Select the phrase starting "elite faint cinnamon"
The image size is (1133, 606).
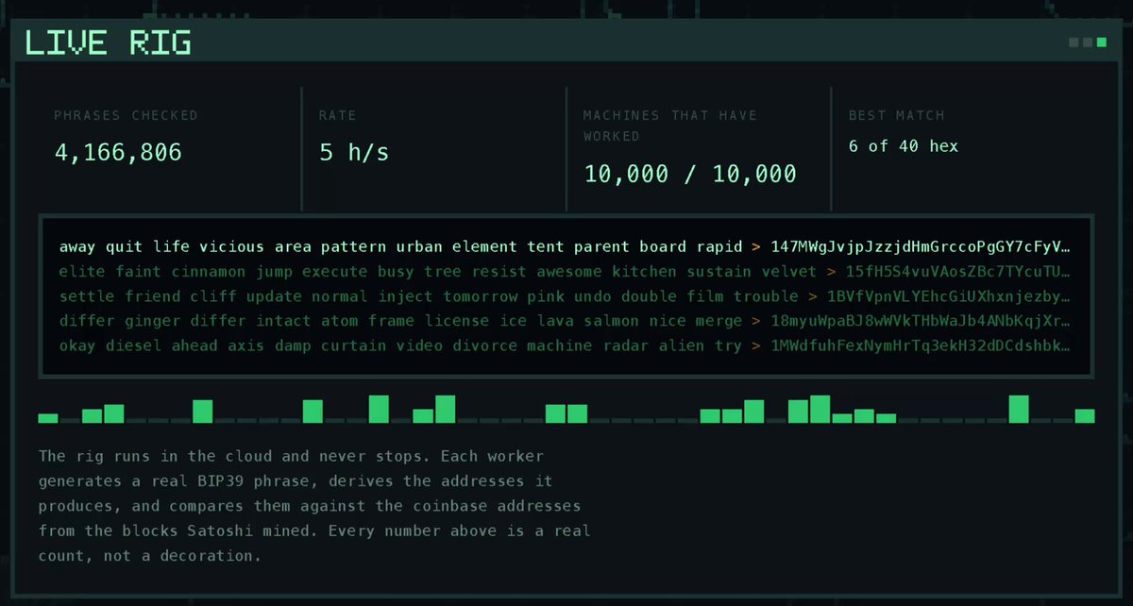coord(437,272)
